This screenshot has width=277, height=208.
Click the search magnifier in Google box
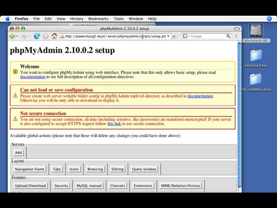pyautogui.click(x=228, y=36)
